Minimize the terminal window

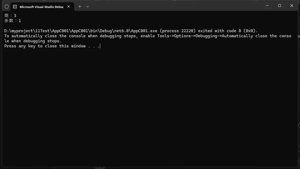click(x=267, y=6)
